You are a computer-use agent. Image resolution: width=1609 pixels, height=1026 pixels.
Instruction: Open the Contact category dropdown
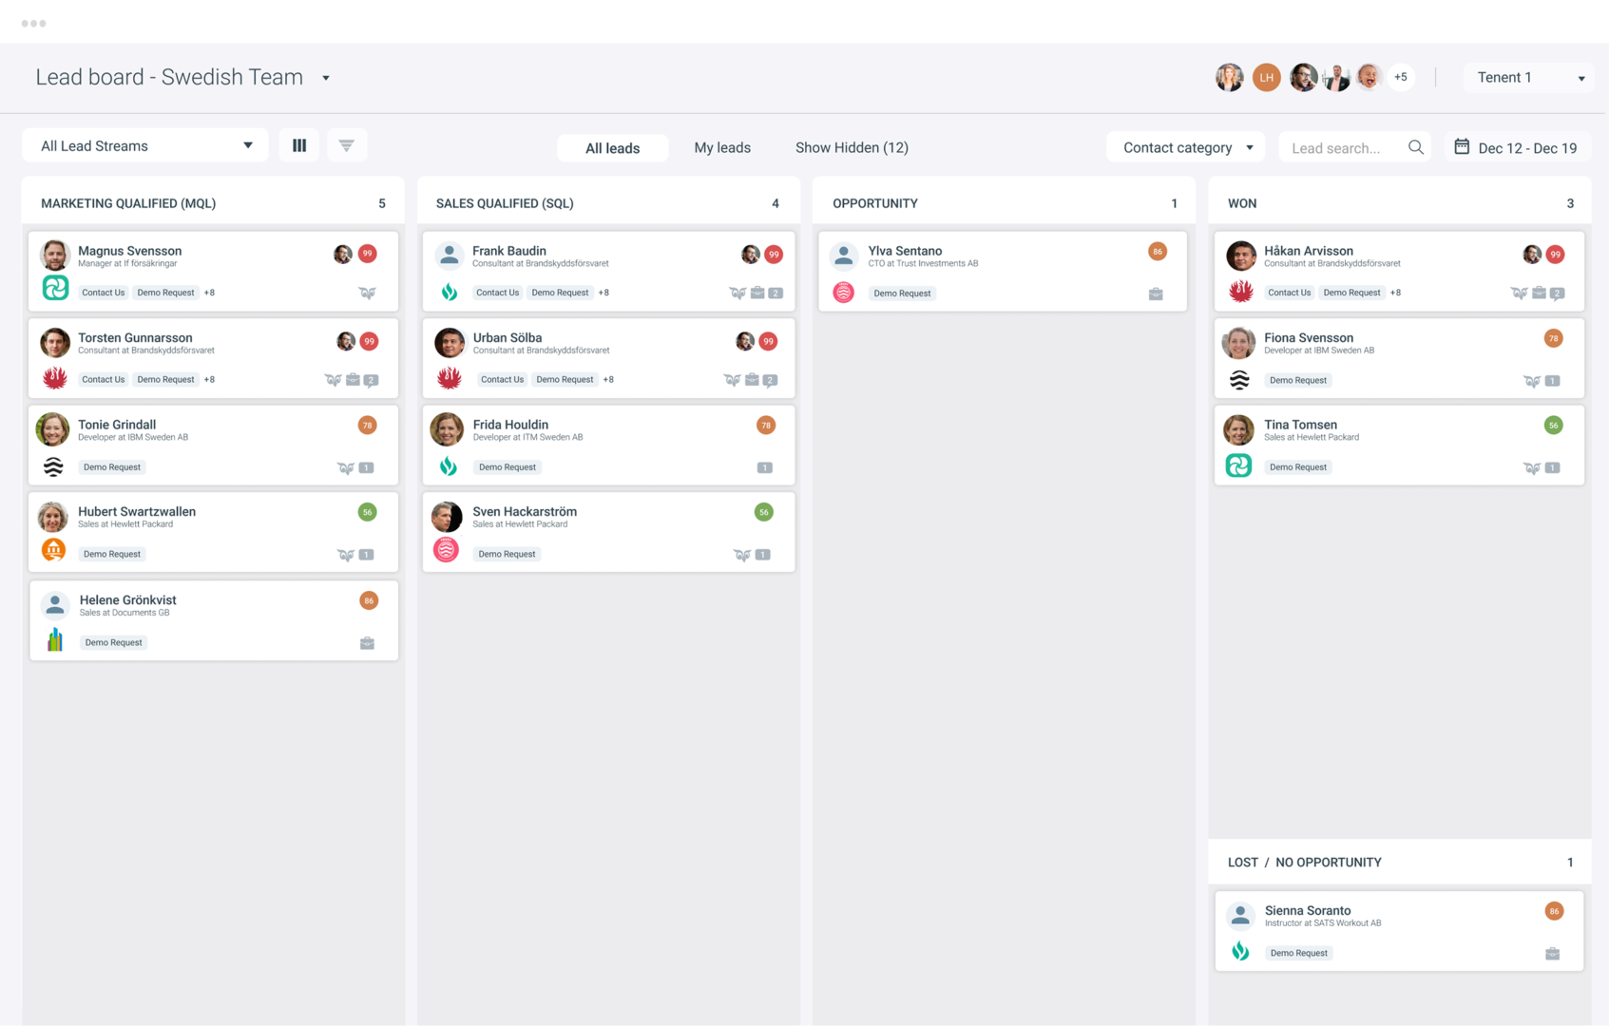pyautogui.click(x=1186, y=147)
